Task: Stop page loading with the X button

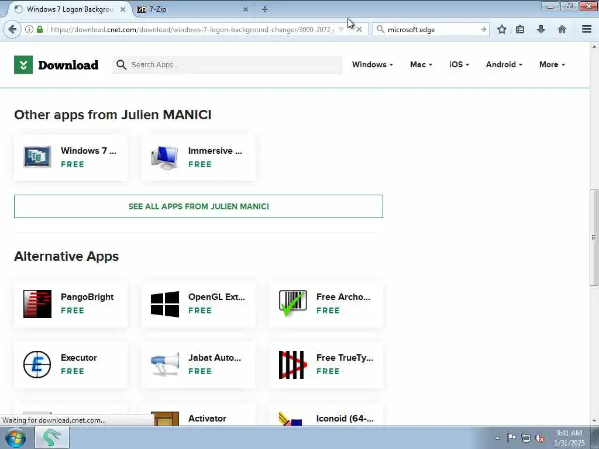Action: [x=359, y=29]
